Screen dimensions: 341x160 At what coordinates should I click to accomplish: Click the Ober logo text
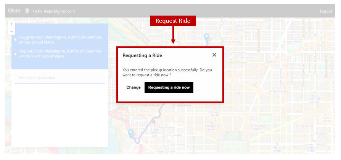coord(14,11)
